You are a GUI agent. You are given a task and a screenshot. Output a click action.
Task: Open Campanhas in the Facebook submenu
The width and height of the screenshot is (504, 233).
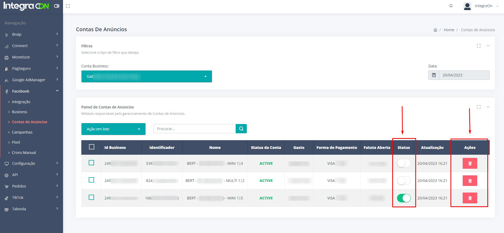click(22, 132)
